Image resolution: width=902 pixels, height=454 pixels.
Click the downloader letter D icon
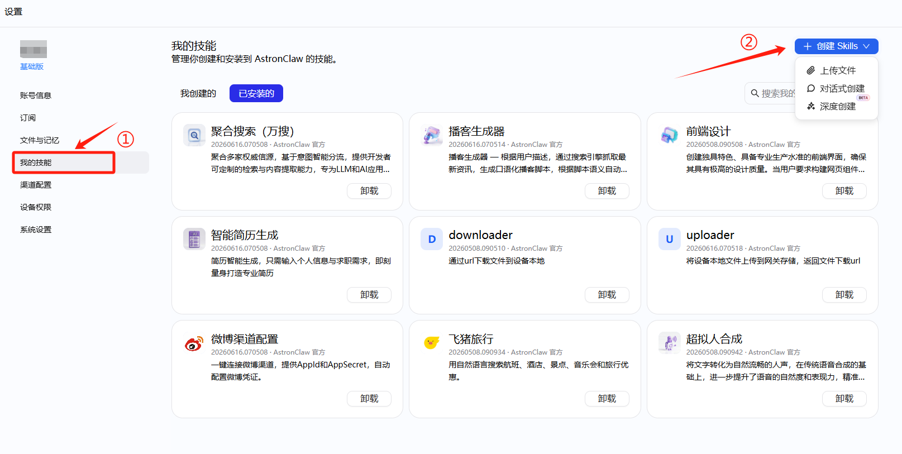pos(432,239)
